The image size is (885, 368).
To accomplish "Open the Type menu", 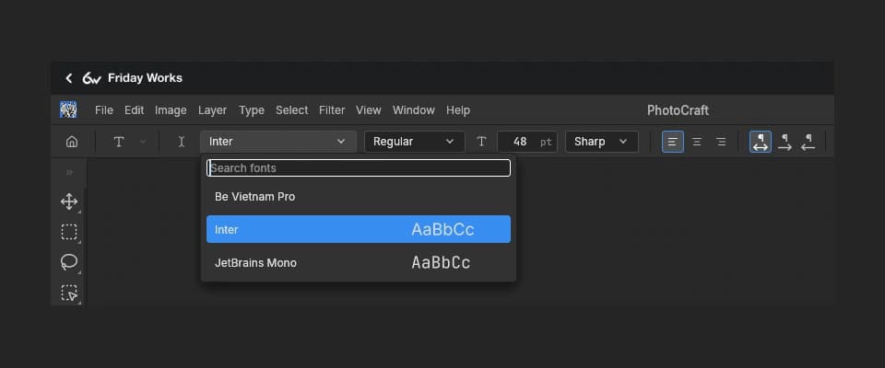I will click(251, 110).
